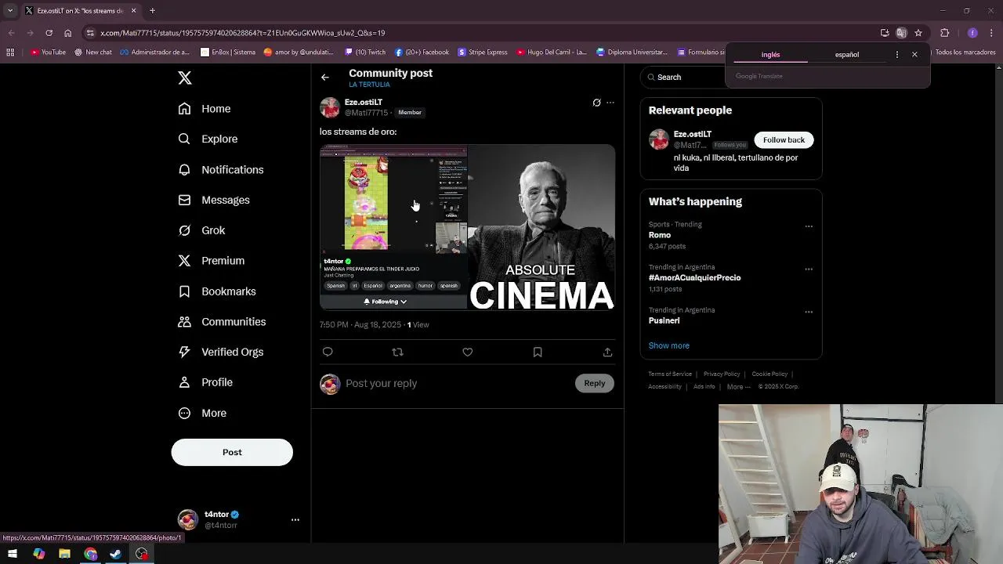Open the stream screenshot image

pyautogui.click(x=393, y=227)
